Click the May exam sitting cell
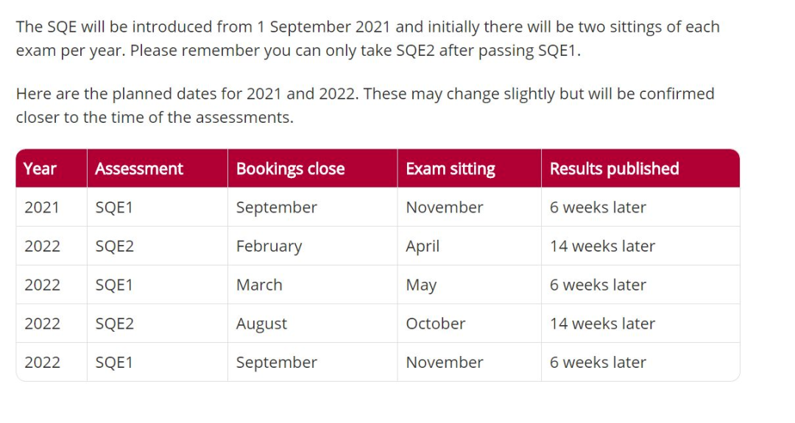This screenshot has width=795, height=423. (421, 285)
